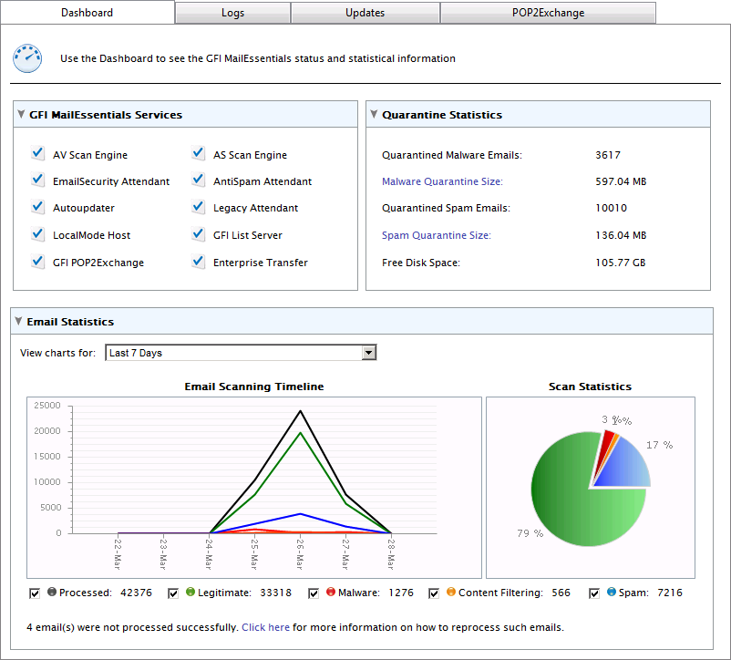Click the Legacy Attendant status checkmark
The height and width of the screenshot is (660, 731).
point(198,207)
